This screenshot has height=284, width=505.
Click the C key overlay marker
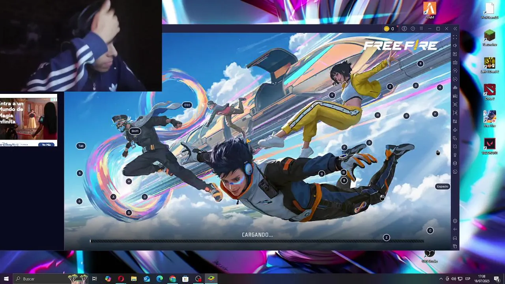pyautogui.click(x=430, y=230)
